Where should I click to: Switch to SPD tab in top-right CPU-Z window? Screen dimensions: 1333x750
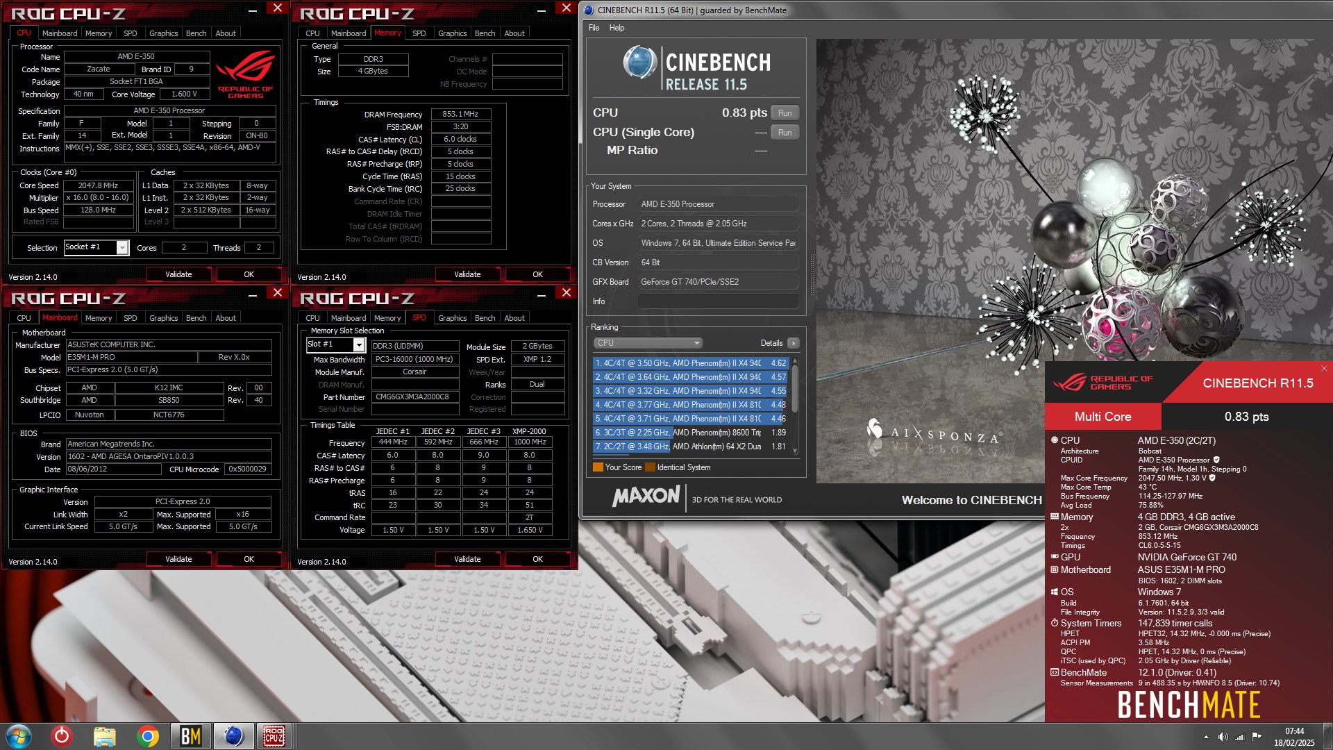tap(419, 33)
